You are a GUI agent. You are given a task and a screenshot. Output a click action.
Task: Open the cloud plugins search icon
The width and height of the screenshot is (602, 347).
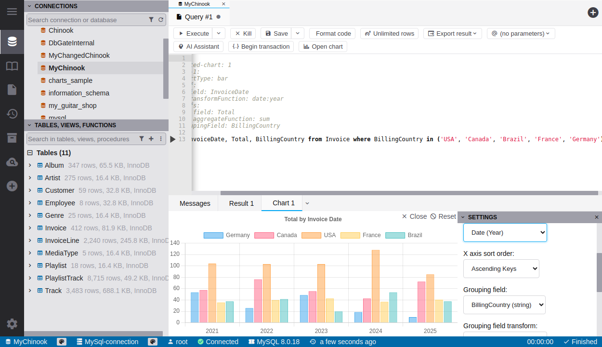pos(12,162)
